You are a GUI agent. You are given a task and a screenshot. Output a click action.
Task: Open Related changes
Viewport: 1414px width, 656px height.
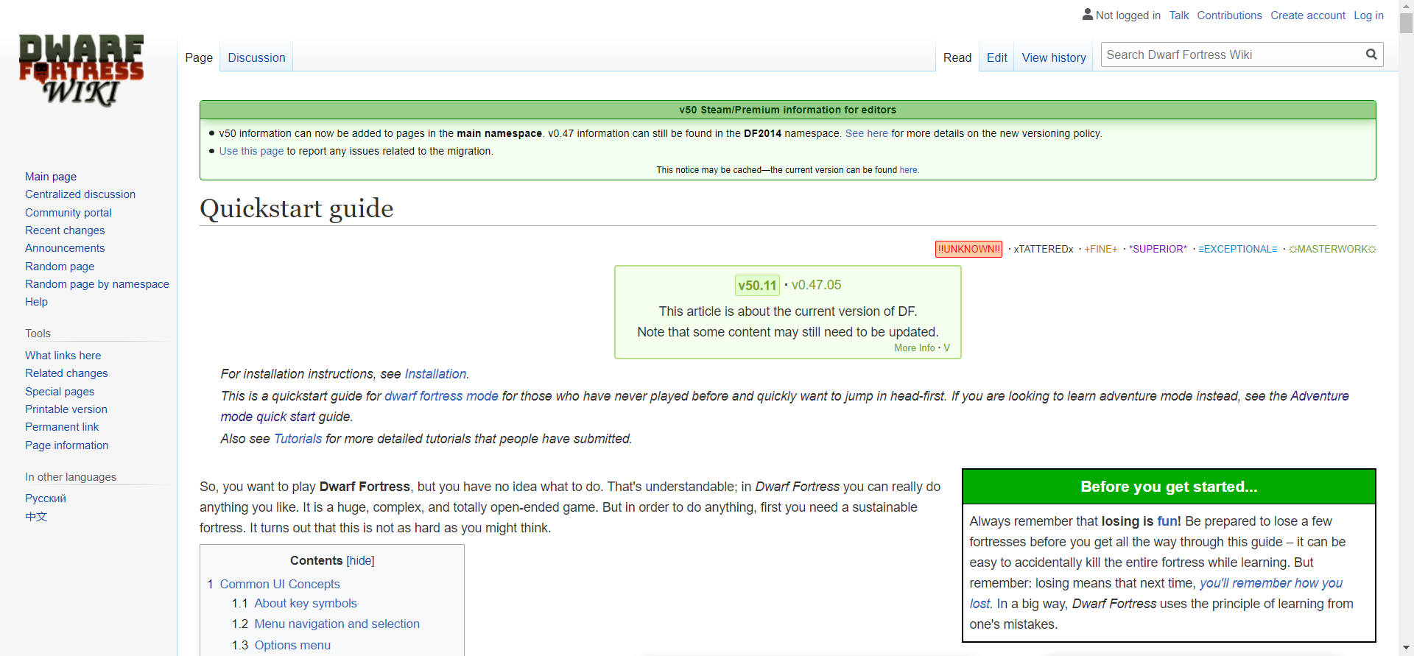pos(66,373)
